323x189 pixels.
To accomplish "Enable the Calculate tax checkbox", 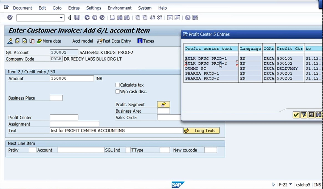I will point(118,85).
